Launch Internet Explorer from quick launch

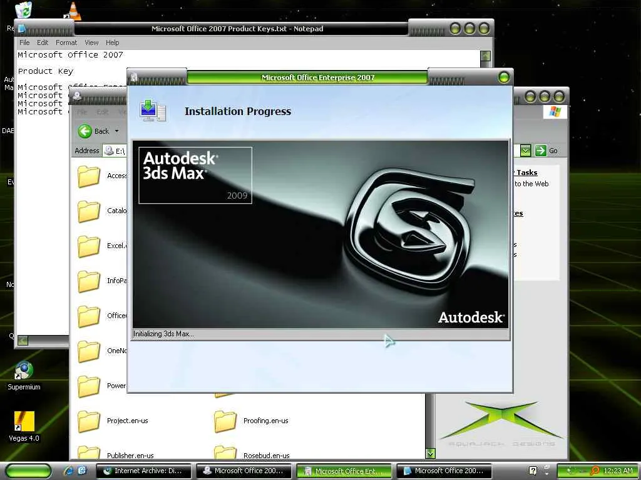coord(68,471)
